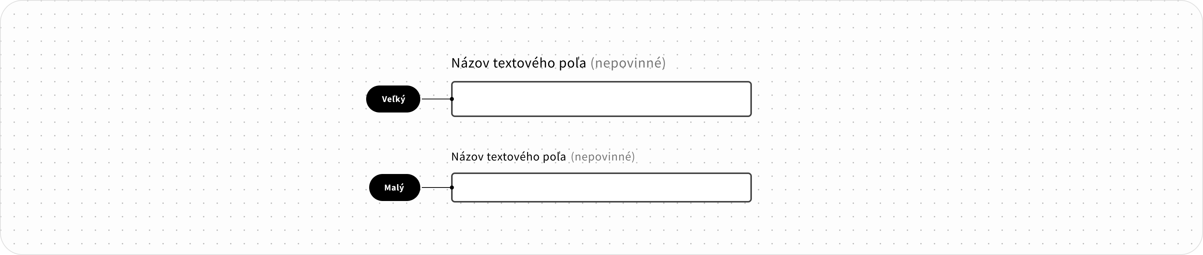
Task: Click the text Názov textového poľa on the lower field
Action: 508,157
